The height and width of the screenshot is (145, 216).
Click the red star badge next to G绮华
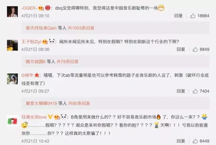(37, 75)
